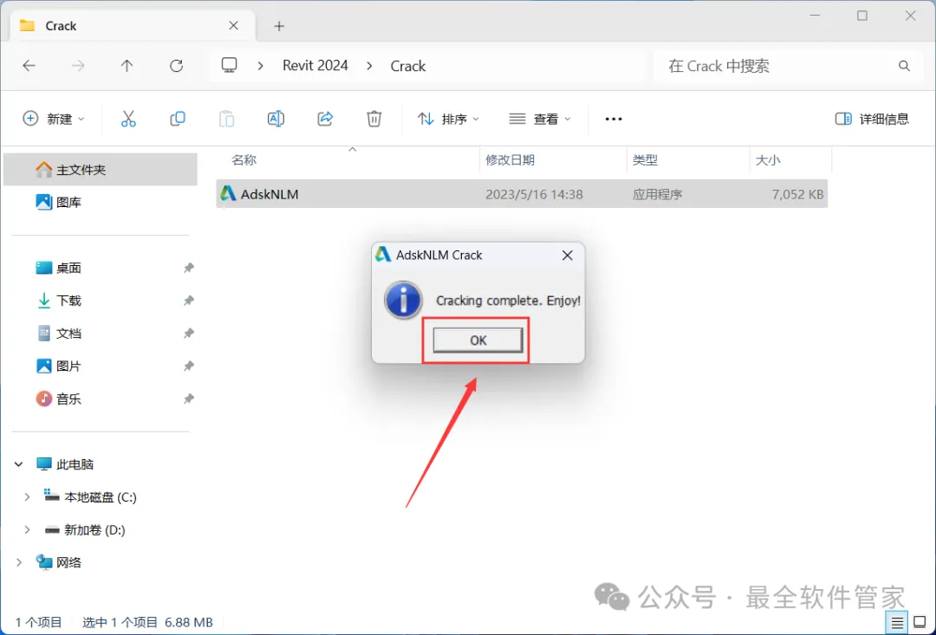Image resolution: width=936 pixels, height=635 pixels.
Task: Click OK in the AdskNLM Crack dialog
Action: (478, 340)
